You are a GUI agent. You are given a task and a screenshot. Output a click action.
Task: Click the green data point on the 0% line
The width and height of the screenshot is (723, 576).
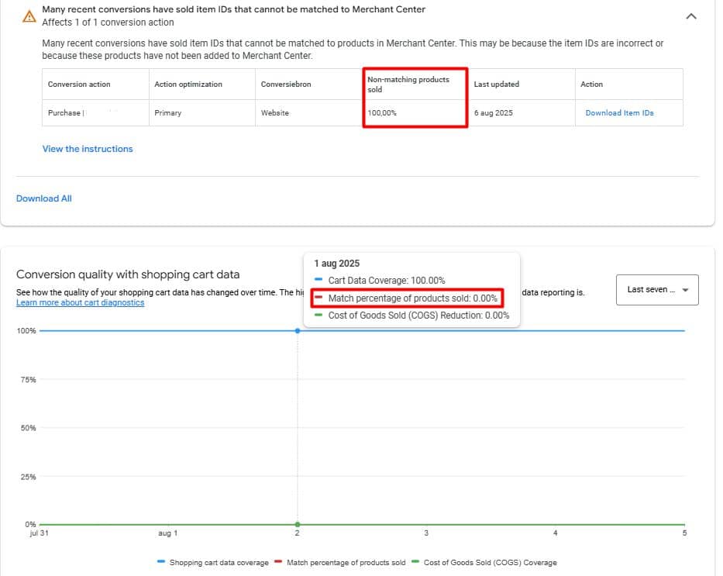[298, 525]
